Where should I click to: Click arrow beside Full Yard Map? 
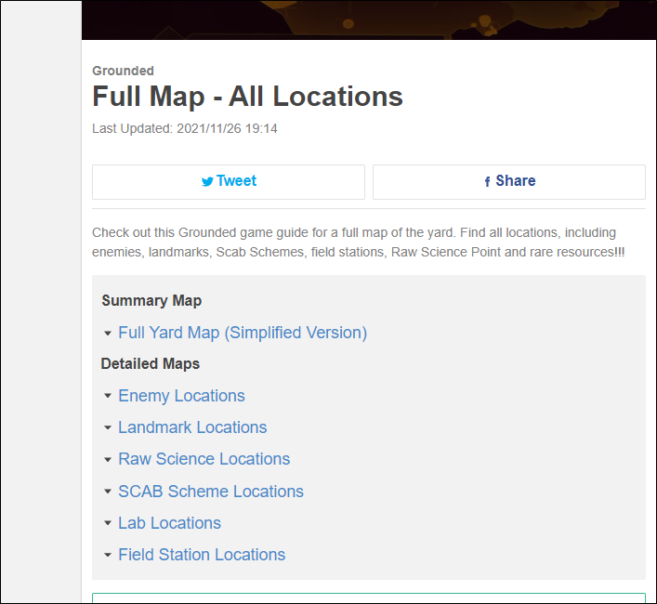[x=108, y=334]
